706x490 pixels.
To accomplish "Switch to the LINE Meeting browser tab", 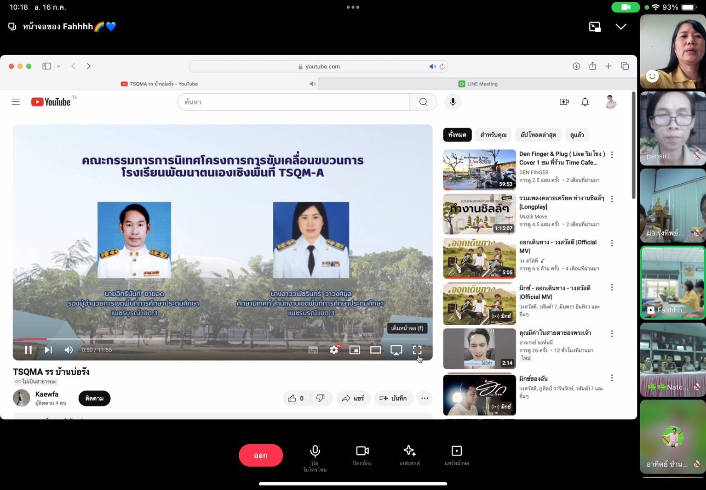I will pos(477,84).
